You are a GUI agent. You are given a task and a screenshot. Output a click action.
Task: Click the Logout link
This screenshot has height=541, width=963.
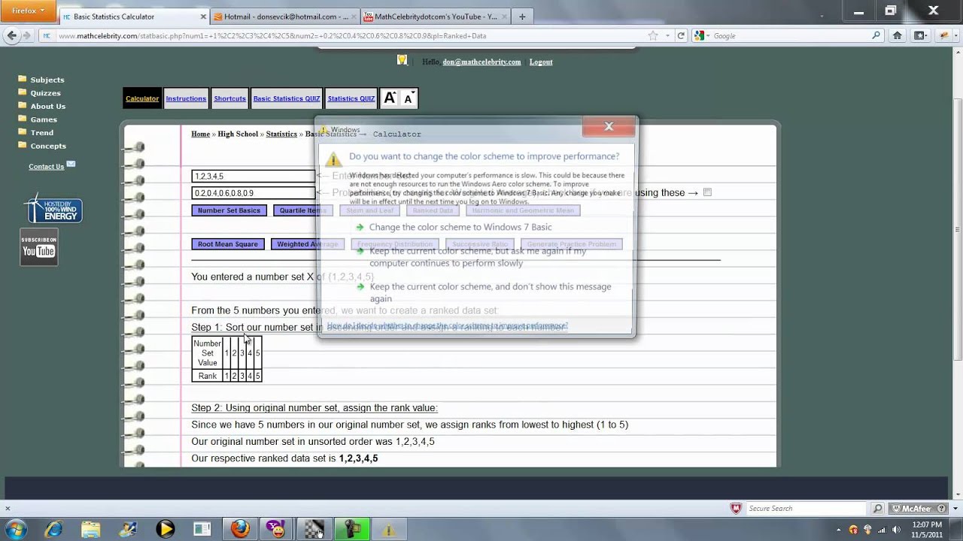541,62
